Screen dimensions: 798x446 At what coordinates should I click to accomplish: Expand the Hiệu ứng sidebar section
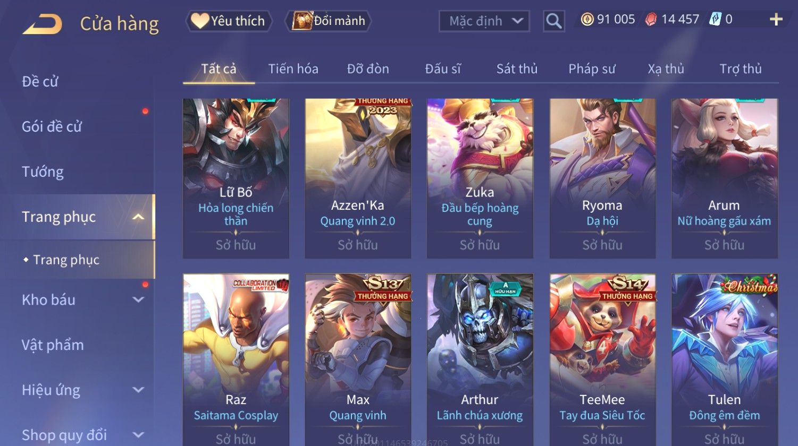pos(138,390)
